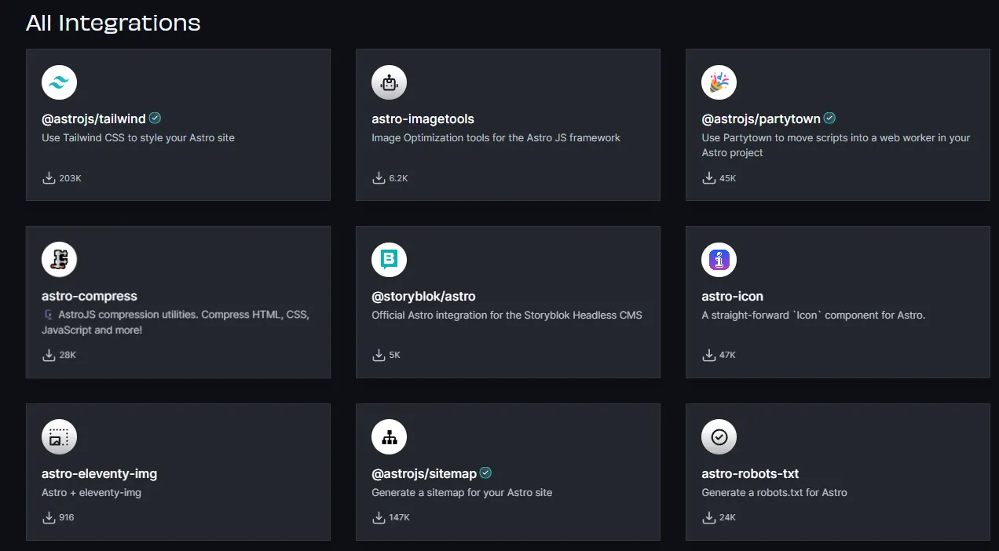Open the astro-imagetools integration title
This screenshot has width=999, height=551.
423,119
